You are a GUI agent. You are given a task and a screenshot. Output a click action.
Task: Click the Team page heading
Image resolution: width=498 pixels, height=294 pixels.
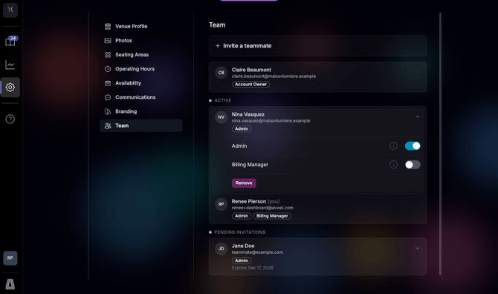click(x=217, y=24)
